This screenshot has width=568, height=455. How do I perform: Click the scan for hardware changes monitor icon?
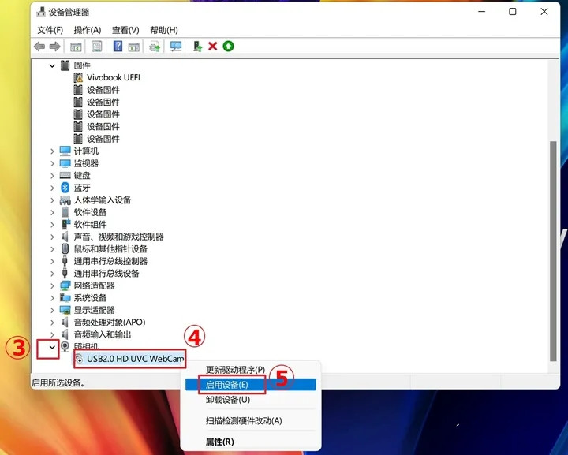click(176, 47)
